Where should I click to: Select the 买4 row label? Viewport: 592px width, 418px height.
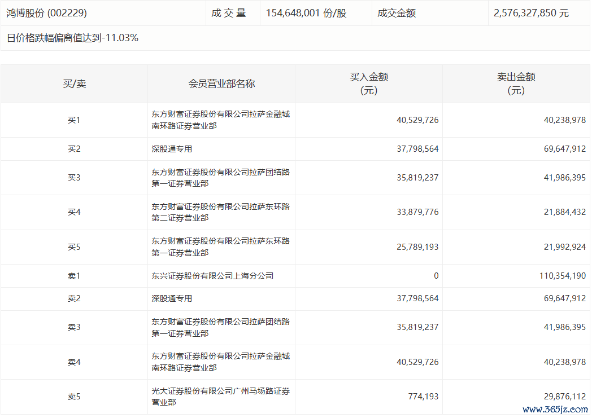pyautogui.click(x=74, y=212)
